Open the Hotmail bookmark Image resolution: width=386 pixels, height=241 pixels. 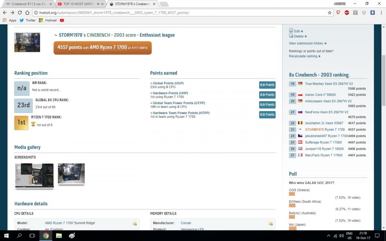48,20
